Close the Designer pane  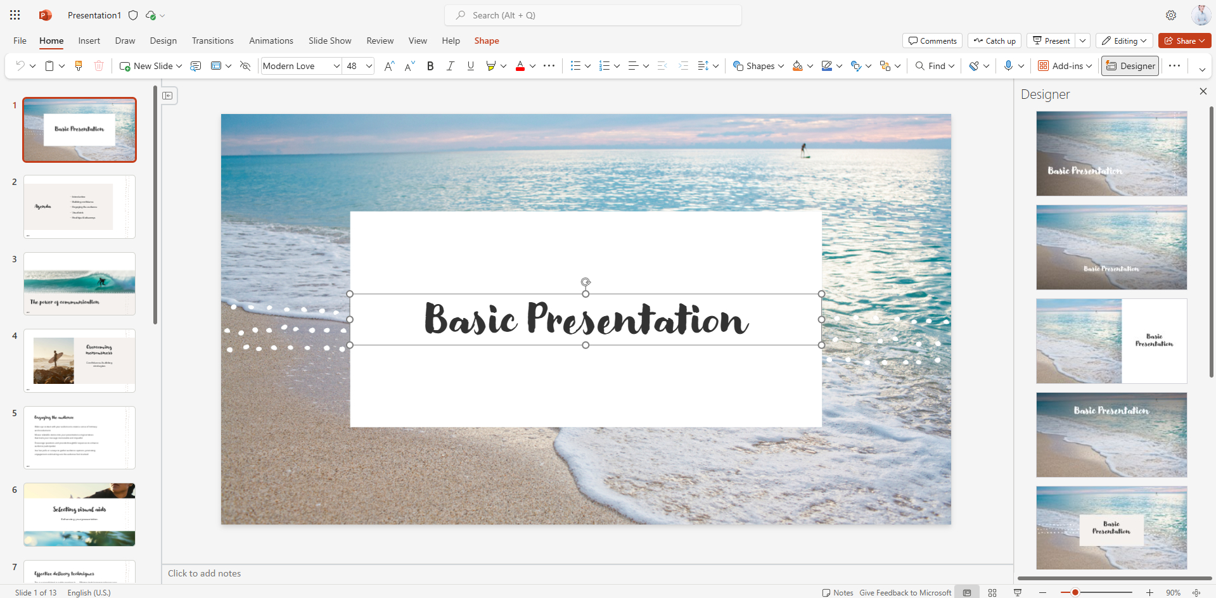click(1203, 91)
